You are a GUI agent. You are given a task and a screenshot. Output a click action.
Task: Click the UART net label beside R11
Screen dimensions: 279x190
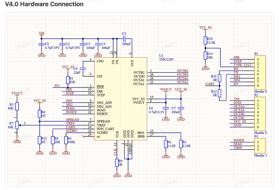click(x=210, y=84)
